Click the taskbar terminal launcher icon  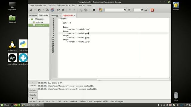tap(12, 105)
